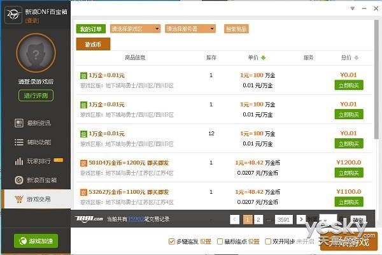Open 请选择服务器 dropdown
The image size is (382, 255).
pos(190,29)
